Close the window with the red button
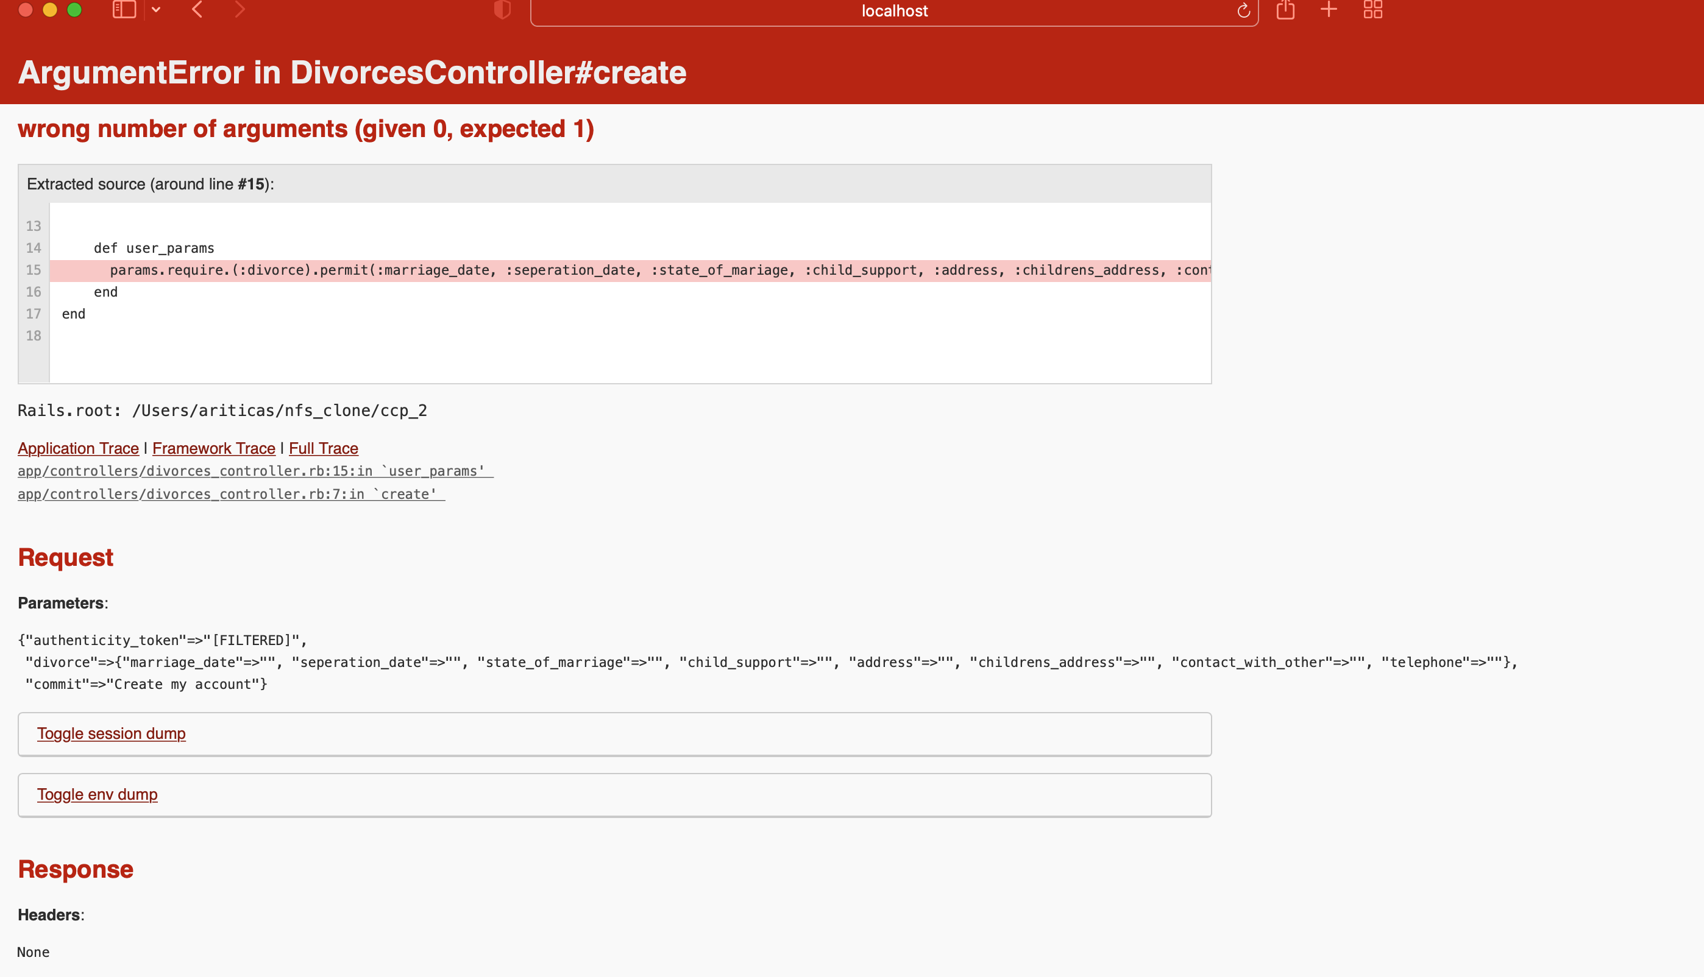Viewport: 1704px width, 977px height. tap(26, 9)
